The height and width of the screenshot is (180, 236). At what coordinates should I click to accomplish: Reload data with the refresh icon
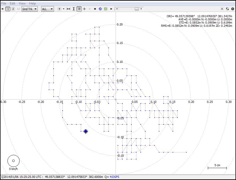pyautogui.click(x=227, y=9)
